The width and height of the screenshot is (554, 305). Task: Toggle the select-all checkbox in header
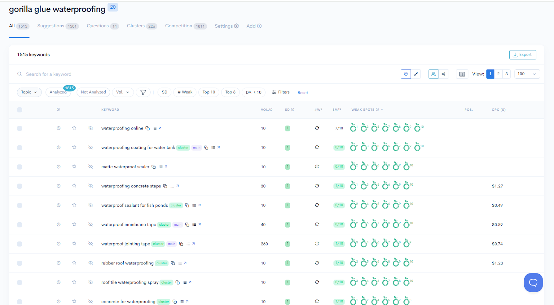(x=19, y=110)
